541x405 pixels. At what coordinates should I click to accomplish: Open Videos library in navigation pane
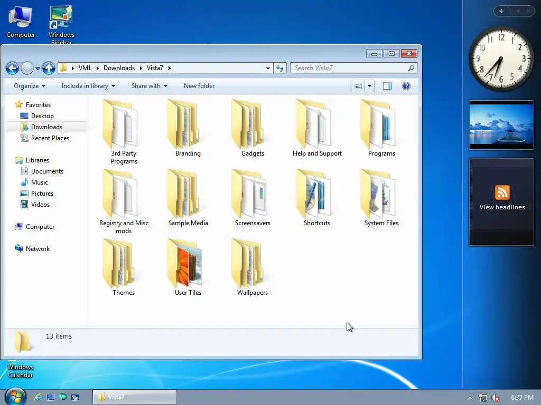tap(35, 205)
